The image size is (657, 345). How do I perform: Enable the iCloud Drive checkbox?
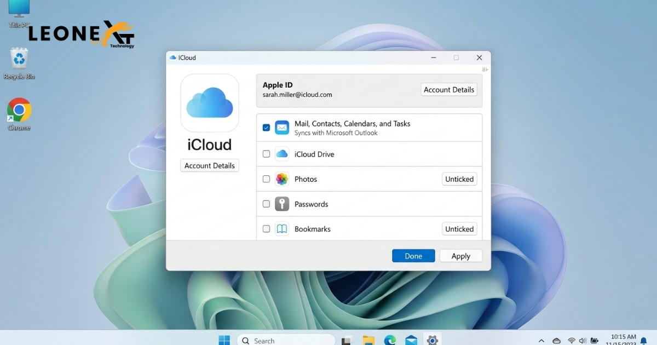[x=266, y=154]
